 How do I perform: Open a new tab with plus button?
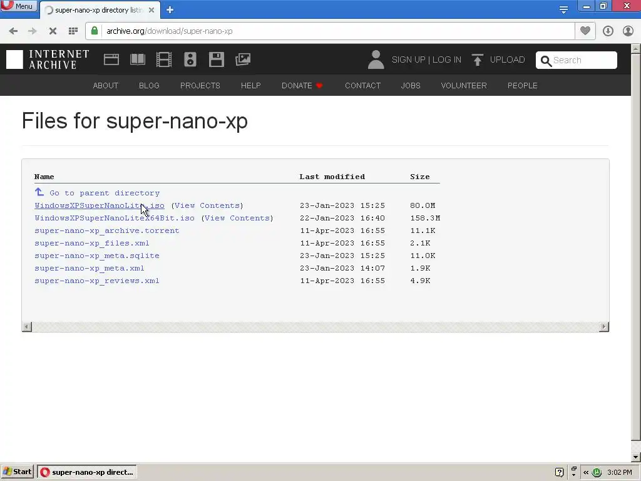click(170, 10)
